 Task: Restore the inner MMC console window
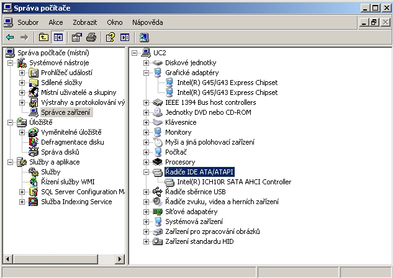coord(374,22)
